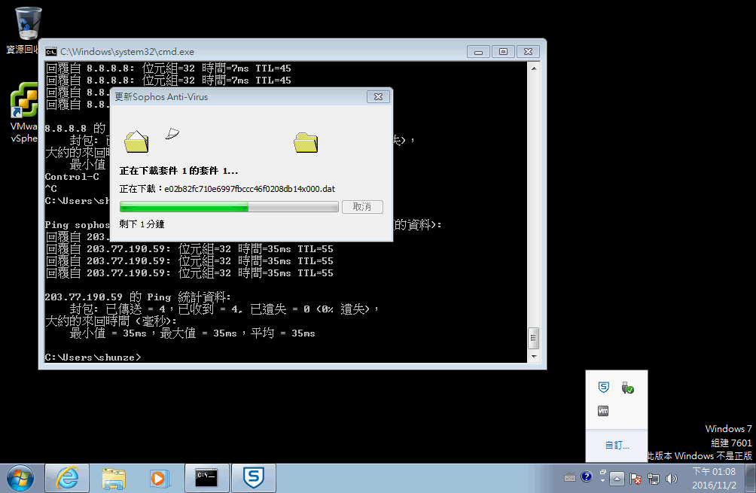Viewport: 756px width, 493px height.
Task: Click the keyboard input method tray icon
Action: point(570,478)
